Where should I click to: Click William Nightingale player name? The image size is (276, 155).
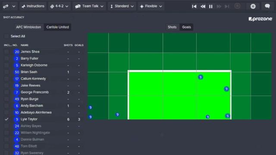click(35, 133)
